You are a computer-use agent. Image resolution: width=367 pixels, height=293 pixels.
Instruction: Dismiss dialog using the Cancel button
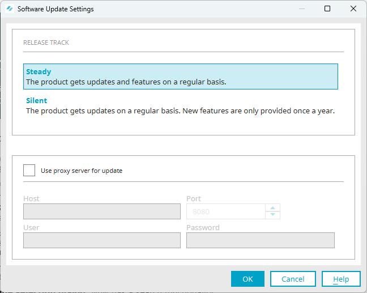(293, 279)
